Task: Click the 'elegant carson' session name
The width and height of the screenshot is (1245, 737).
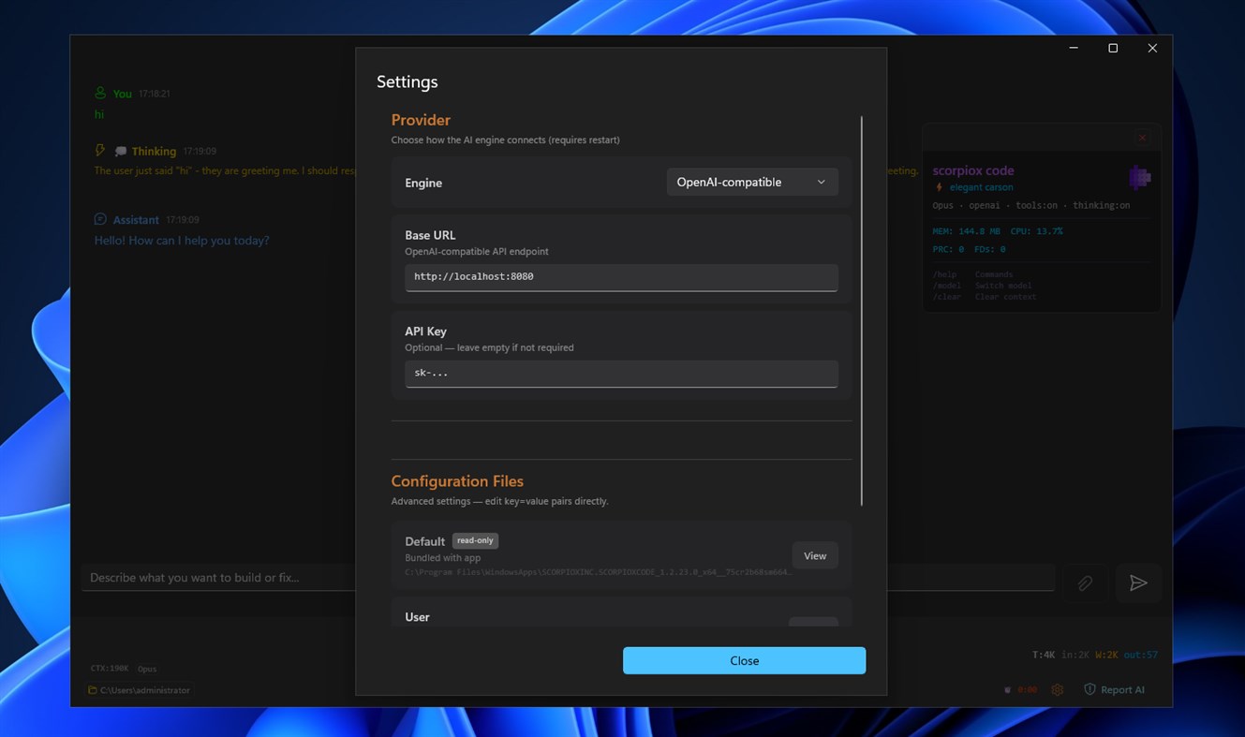Action: click(x=981, y=187)
